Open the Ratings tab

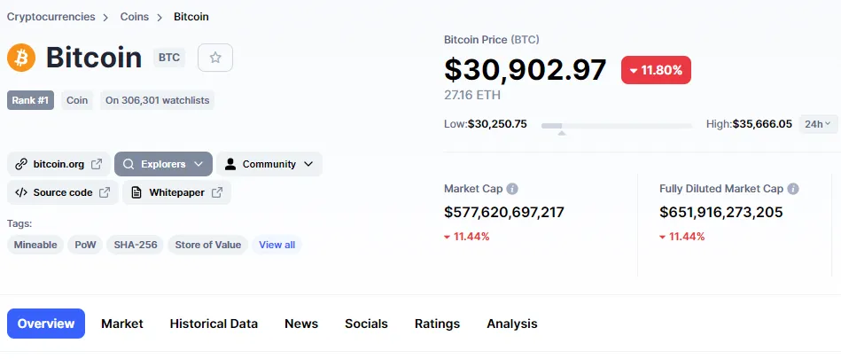437,324
